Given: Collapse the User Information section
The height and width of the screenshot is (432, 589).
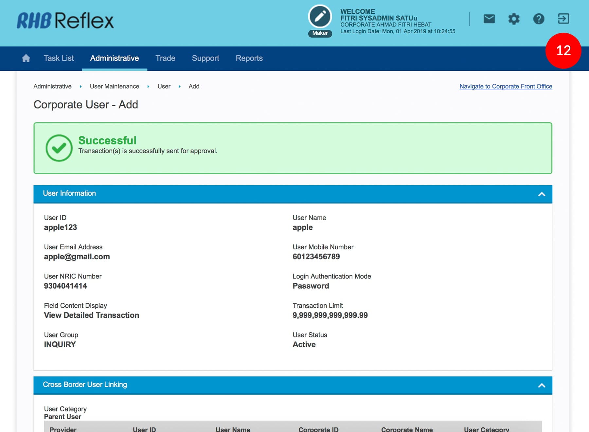Looking at the screenshot, I should coord(542,194).
